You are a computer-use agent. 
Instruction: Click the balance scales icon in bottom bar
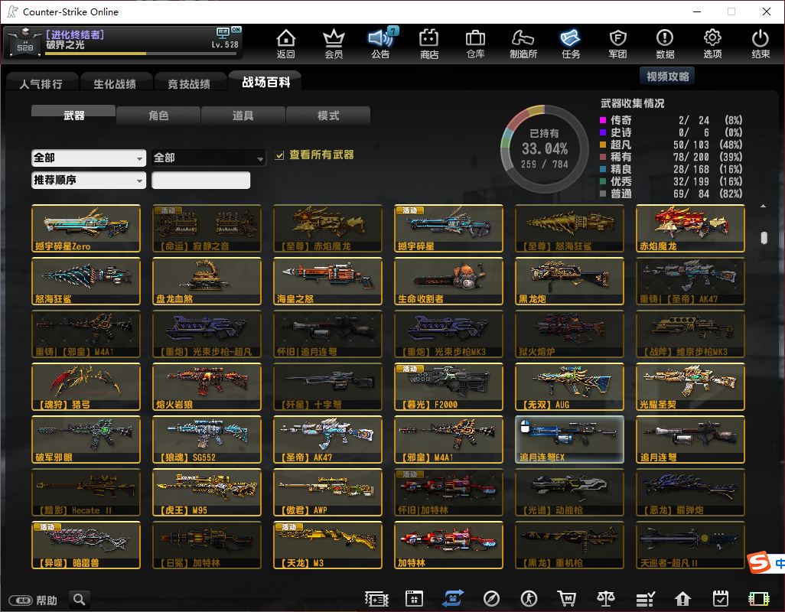(605, 599)
